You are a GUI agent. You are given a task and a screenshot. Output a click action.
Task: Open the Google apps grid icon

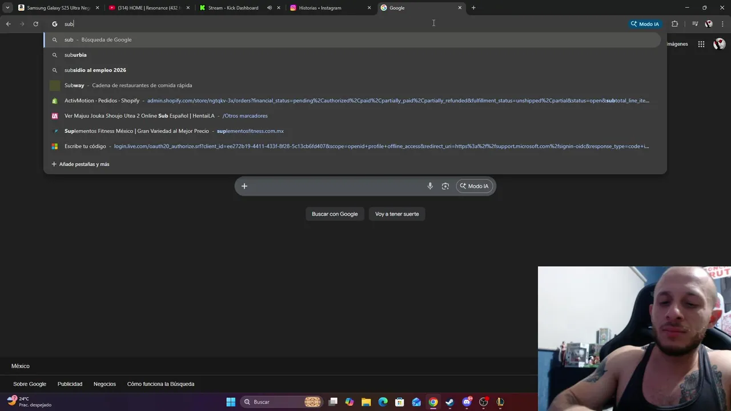[x=701, y=44]
